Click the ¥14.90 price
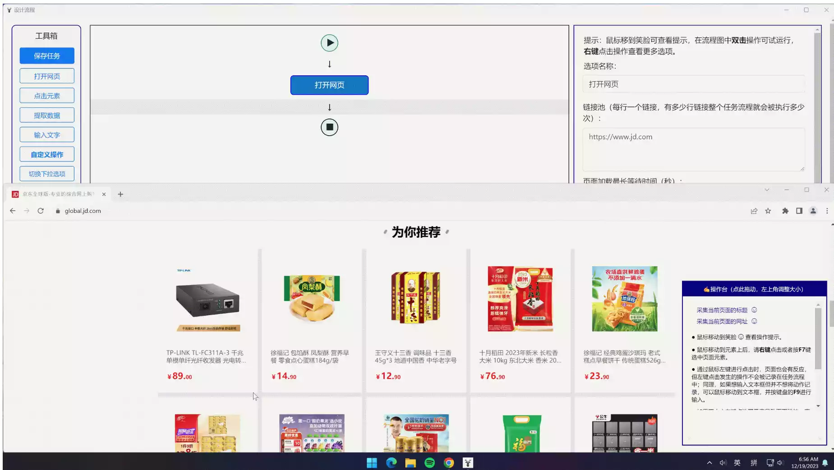 pos(284,376)
